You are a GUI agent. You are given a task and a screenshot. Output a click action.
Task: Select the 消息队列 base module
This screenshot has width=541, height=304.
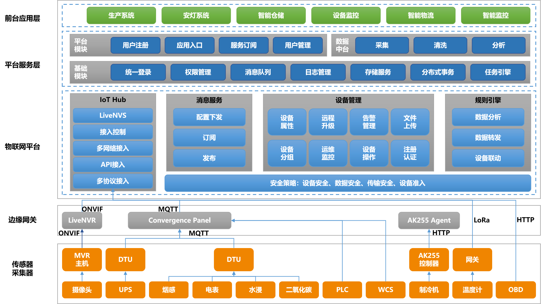(258, 72)
